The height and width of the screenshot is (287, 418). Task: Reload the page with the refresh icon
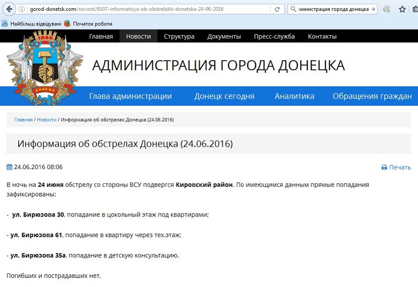tap(277, 9)
